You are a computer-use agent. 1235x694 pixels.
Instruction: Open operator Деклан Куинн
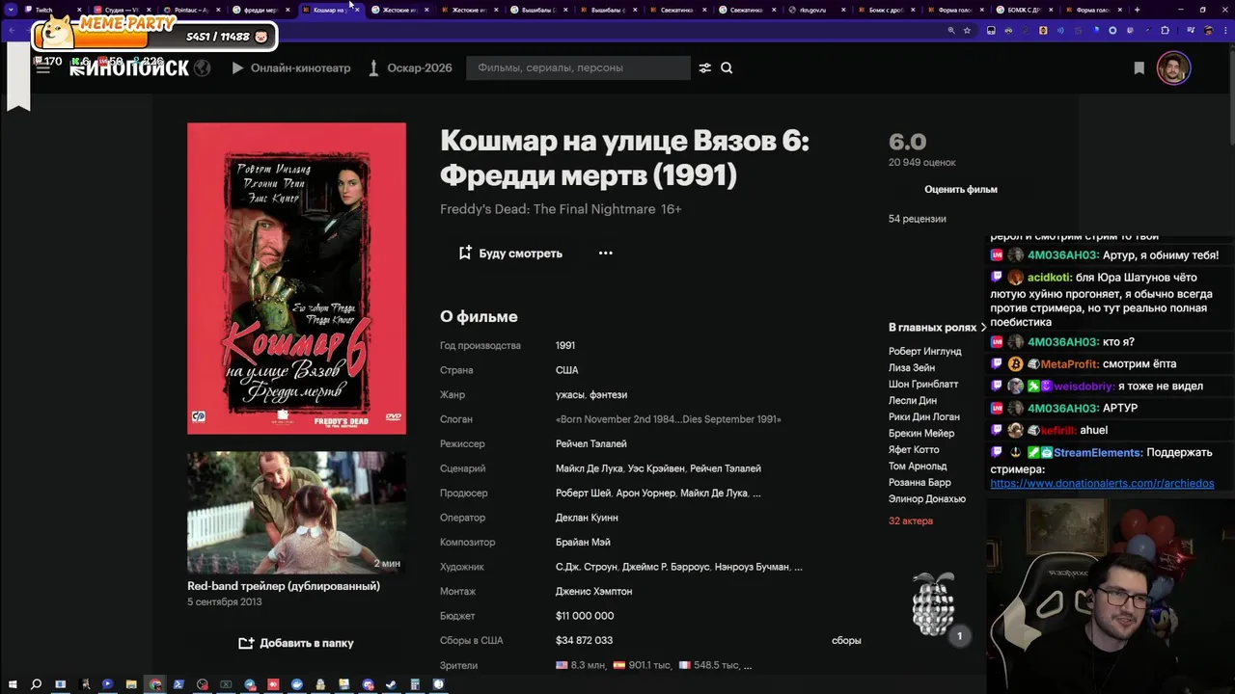[x=587, y=518]
